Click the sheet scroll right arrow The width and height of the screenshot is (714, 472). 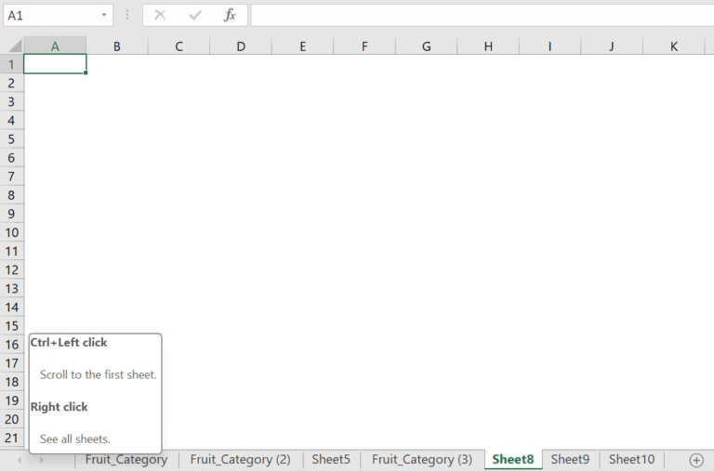pos(41,460)
